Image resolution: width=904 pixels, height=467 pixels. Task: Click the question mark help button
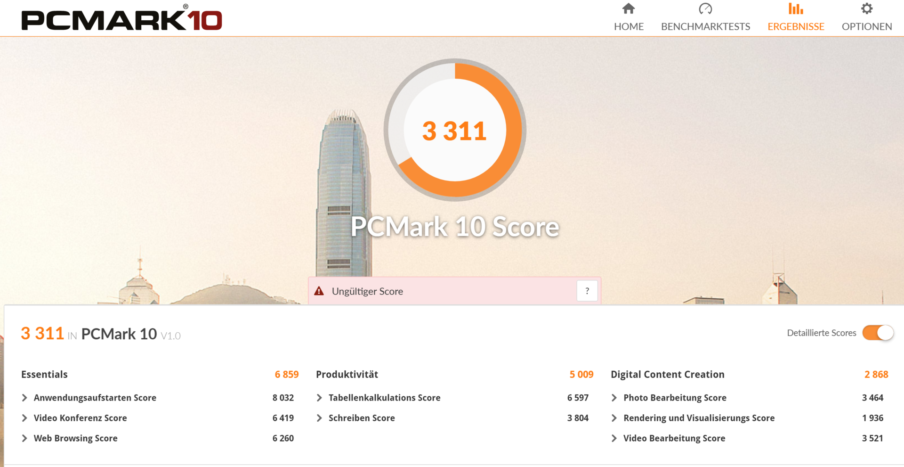[587, 291]
